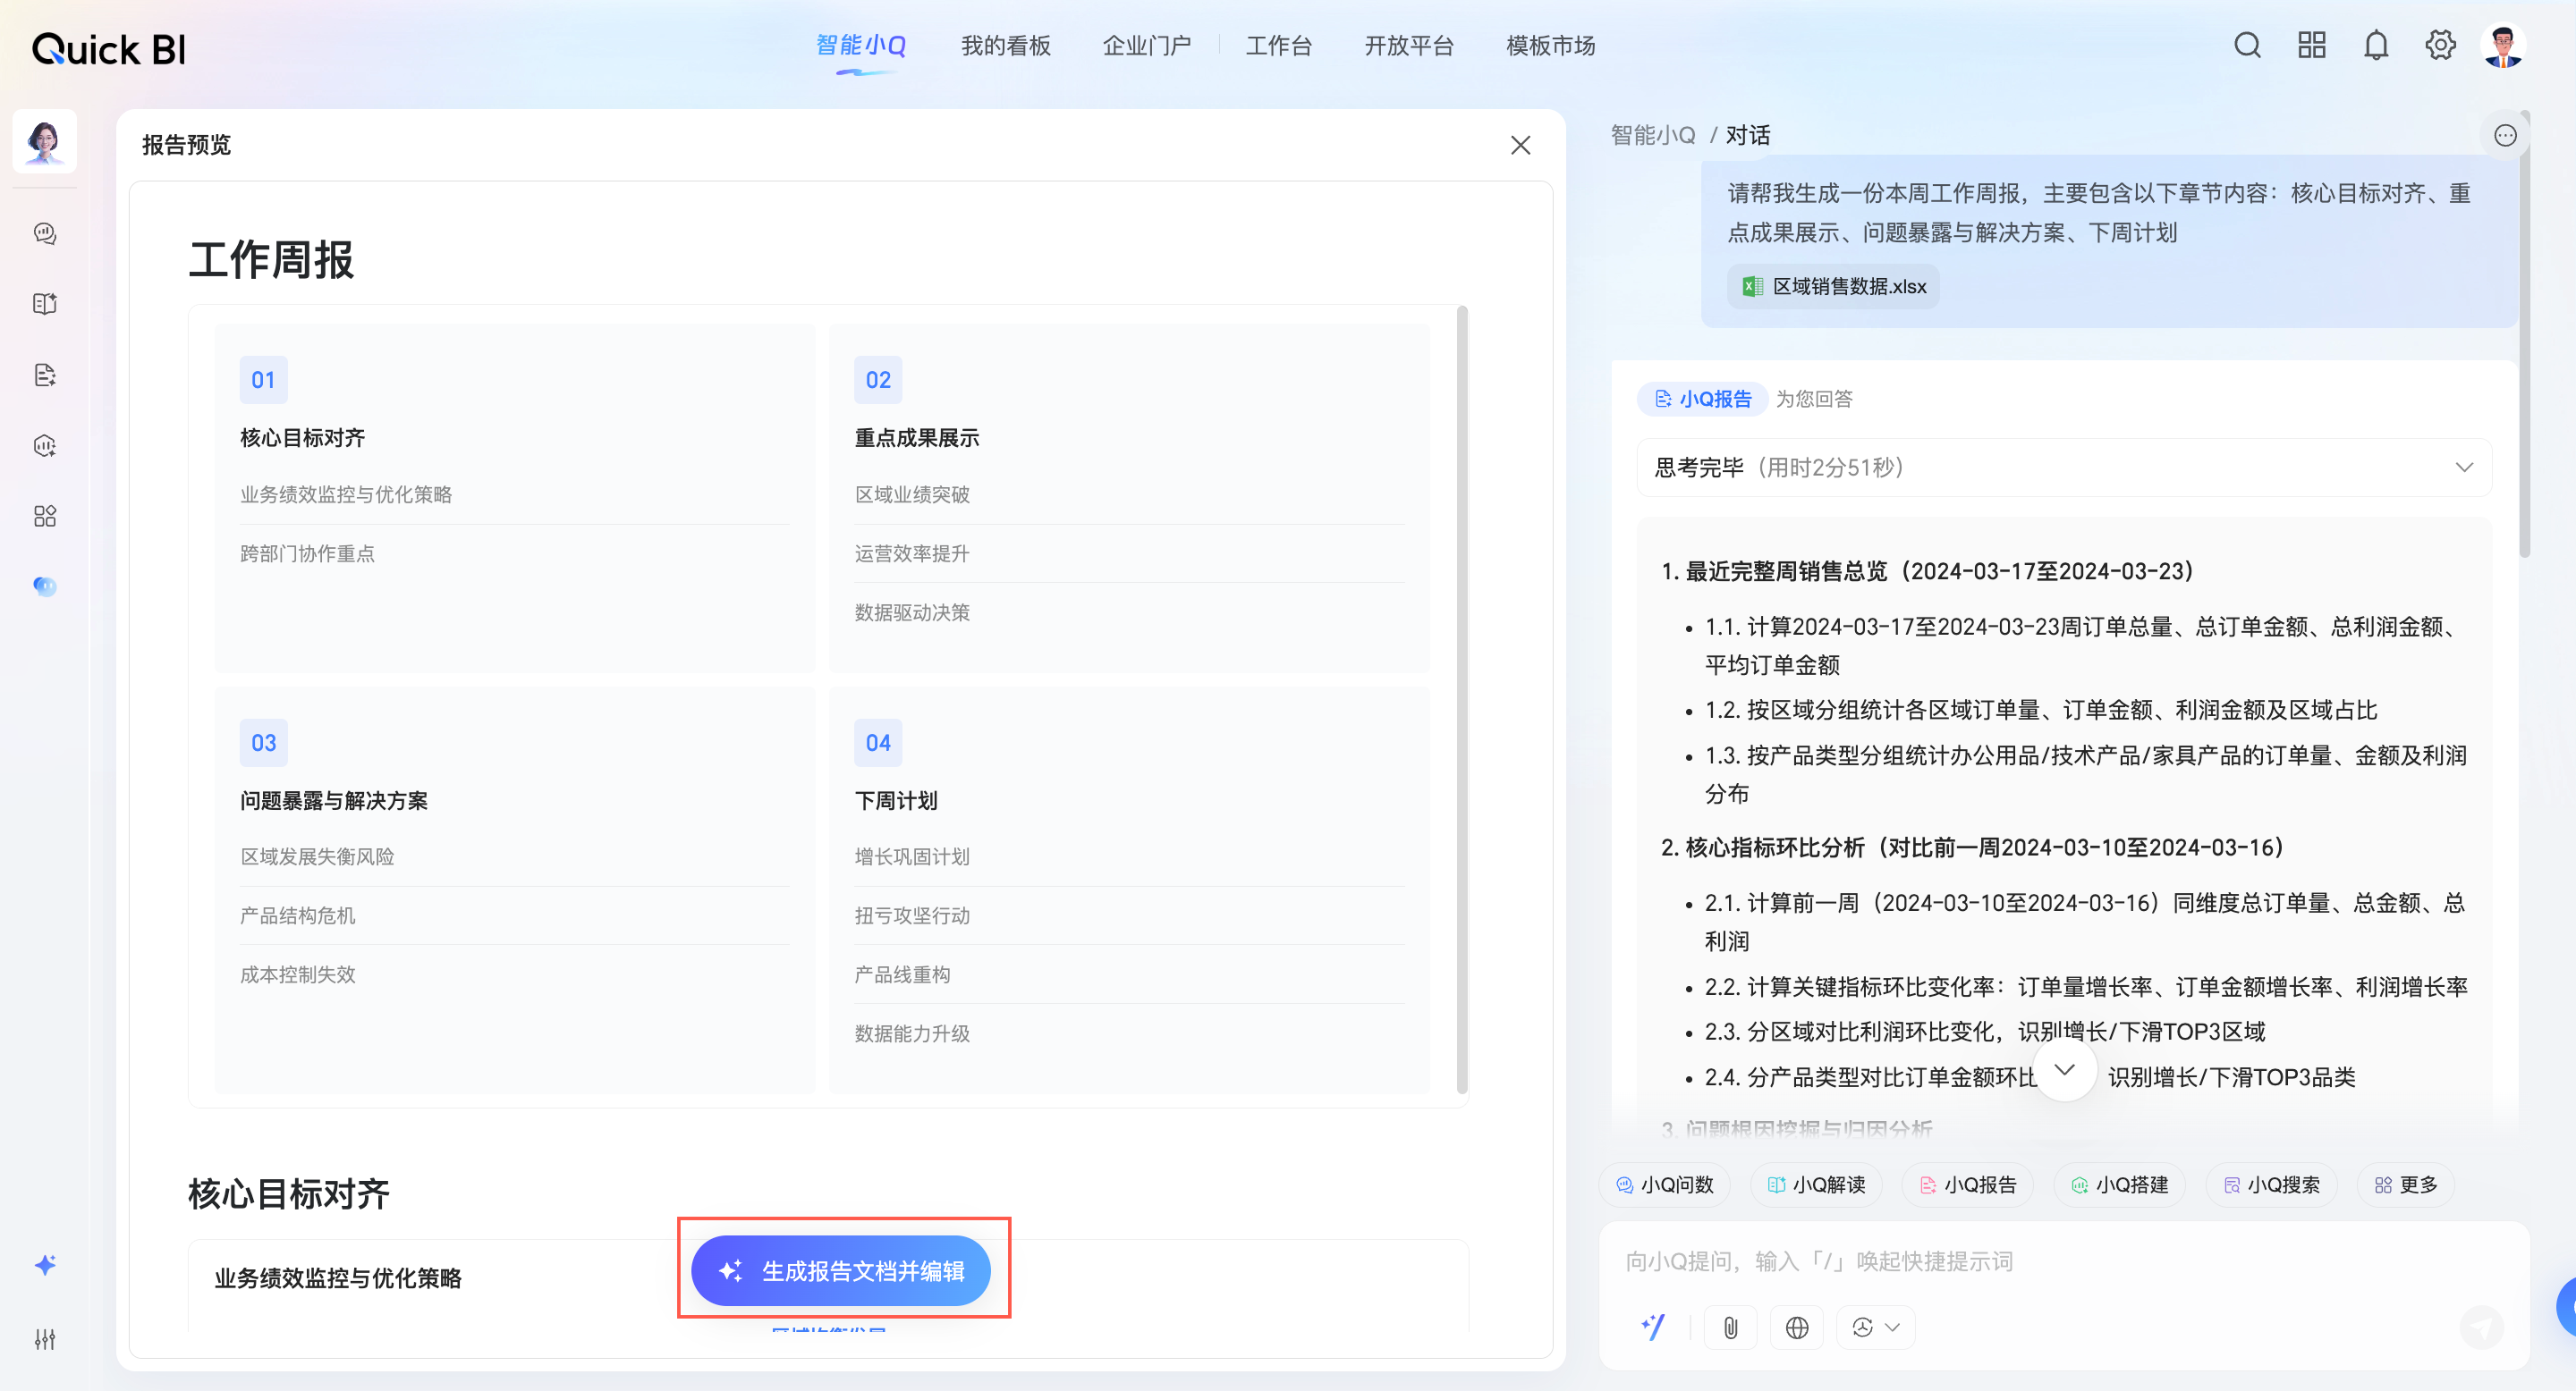Viewport: 2576px width, 1391px height.
Task: Open the apps squares icon in left sidebar
Action: pyautogui.click(x=45, y=516)
